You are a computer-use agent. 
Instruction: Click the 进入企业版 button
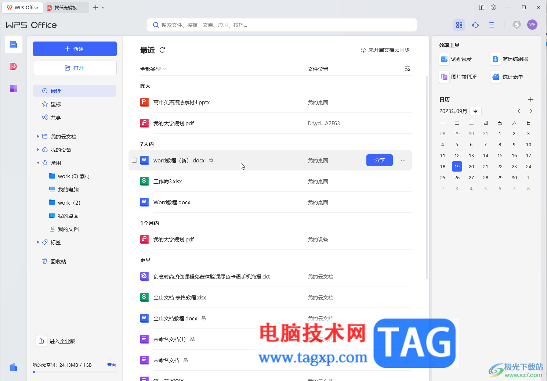pyautogui.click(x=56, y=341)
